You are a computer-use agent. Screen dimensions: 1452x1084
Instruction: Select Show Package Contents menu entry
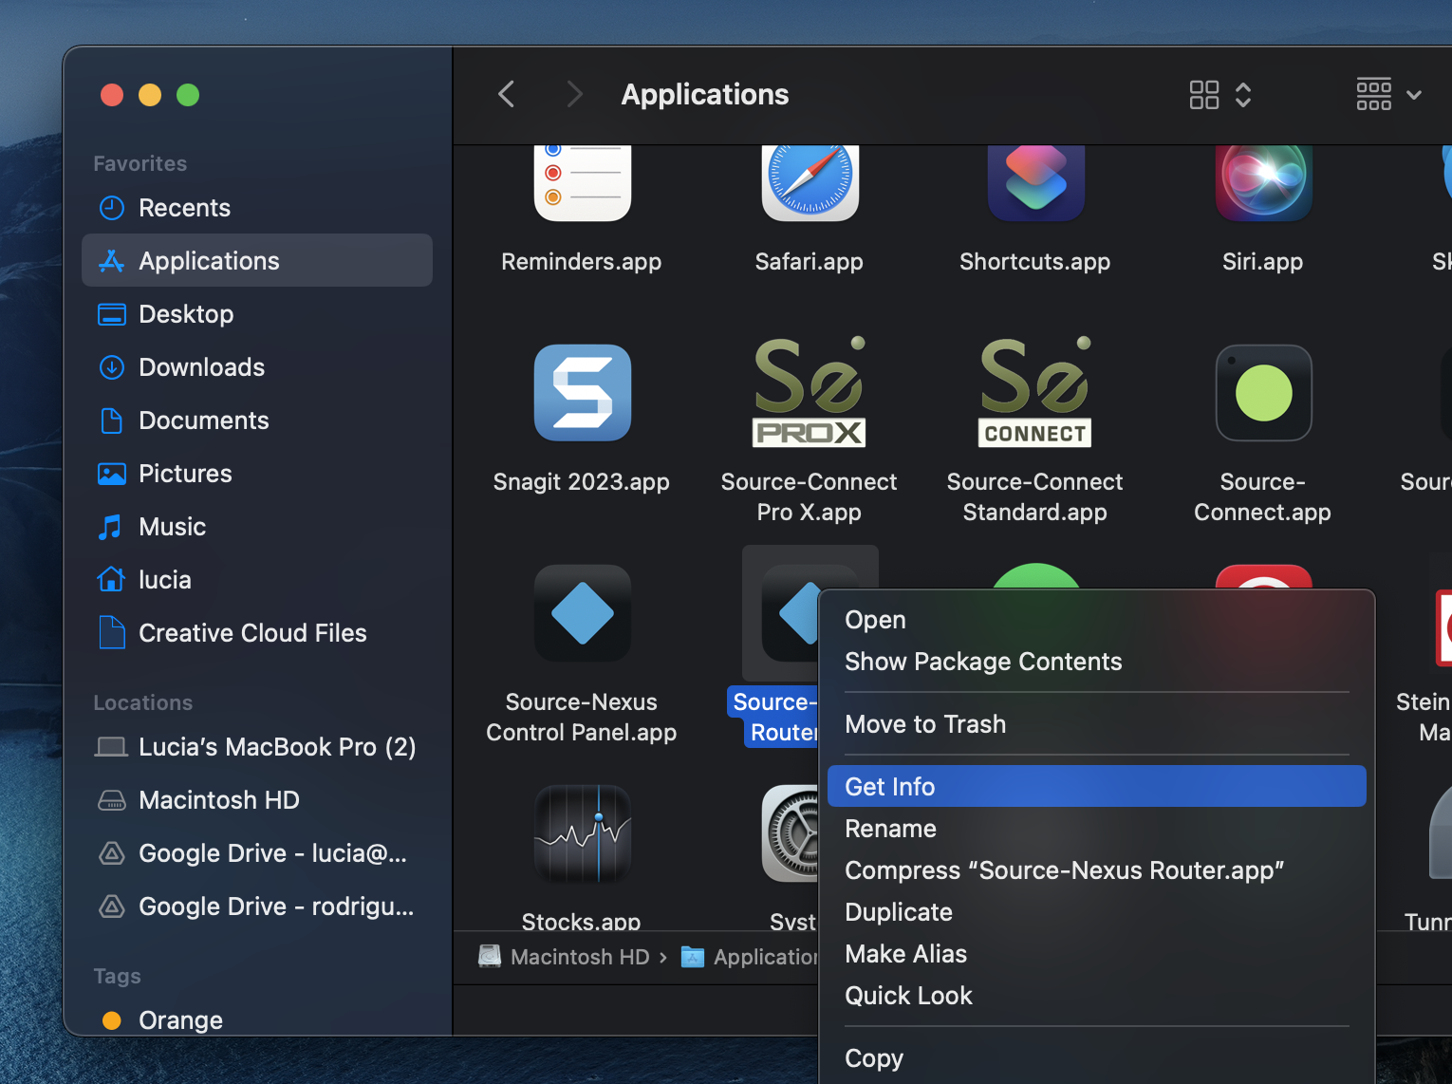(983, 662)
